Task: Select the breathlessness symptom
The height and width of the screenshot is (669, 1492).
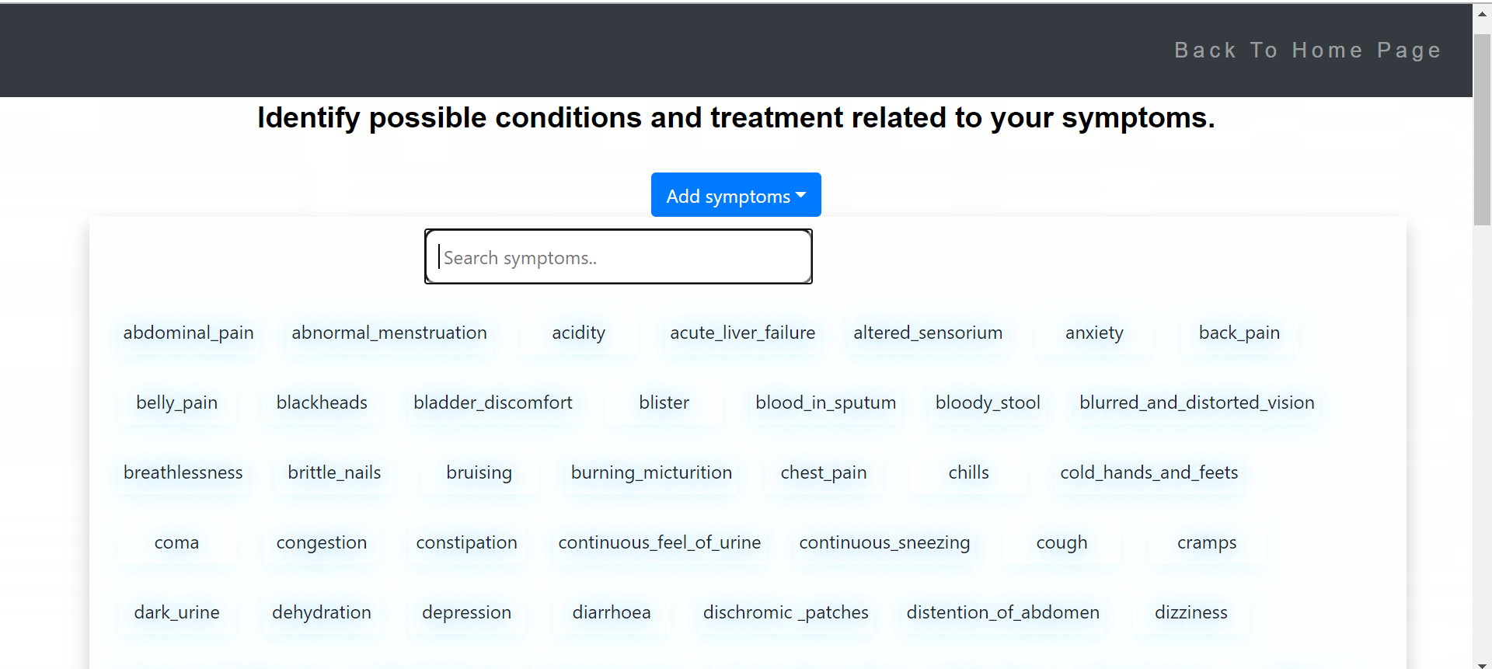Action: click(x=183, y=472)
